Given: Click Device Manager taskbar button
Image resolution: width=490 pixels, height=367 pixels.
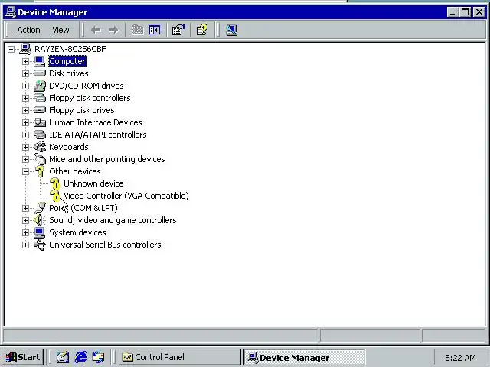Looking at the screenshot, I should [x=305, y=357].
